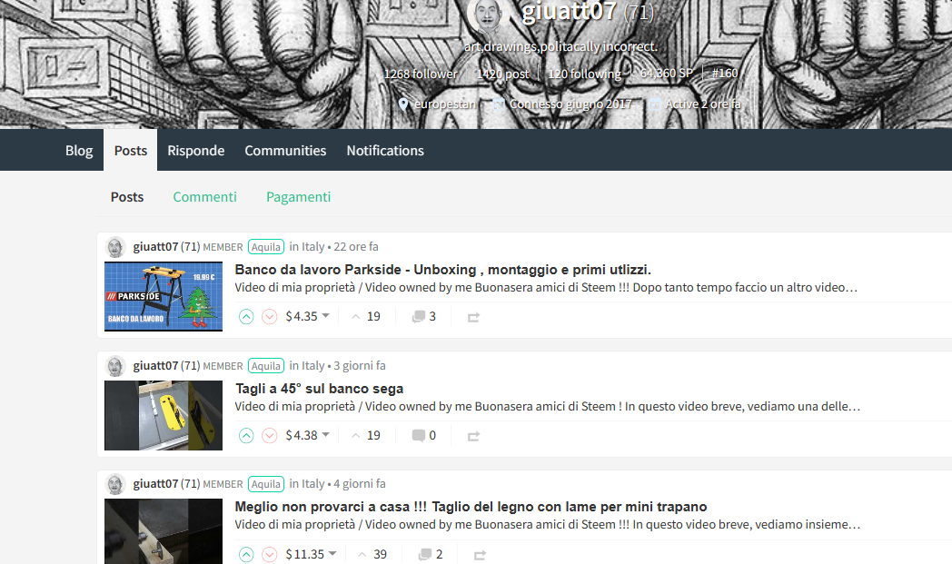Screen dimensions: 952x564
Task: Click the '3 giorni fa' timestamp
Action: [x=360, y=366]
